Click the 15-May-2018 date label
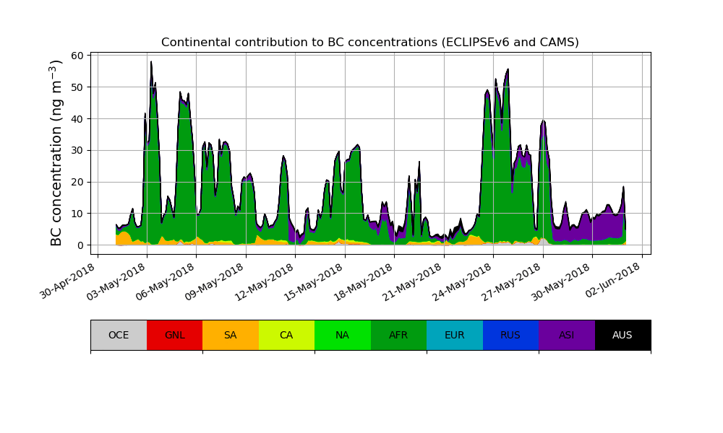The width and height of the screenshot is (723, 433). coord(315,281)
